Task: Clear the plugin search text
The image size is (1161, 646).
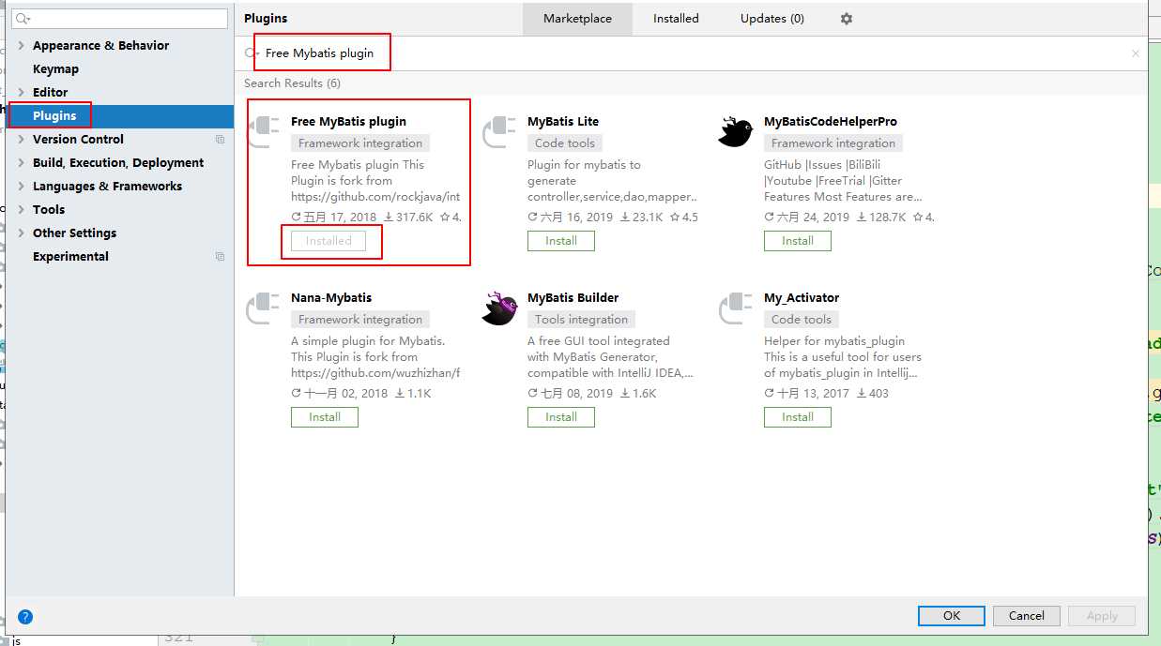Action: coord(1135,53)
